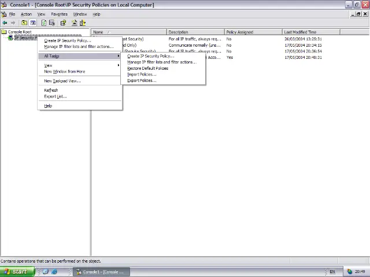Click the Refresh toolbar icon
The height and width of the screenshot is (277, 370).
pyautogui.click(x=44, y=23)
